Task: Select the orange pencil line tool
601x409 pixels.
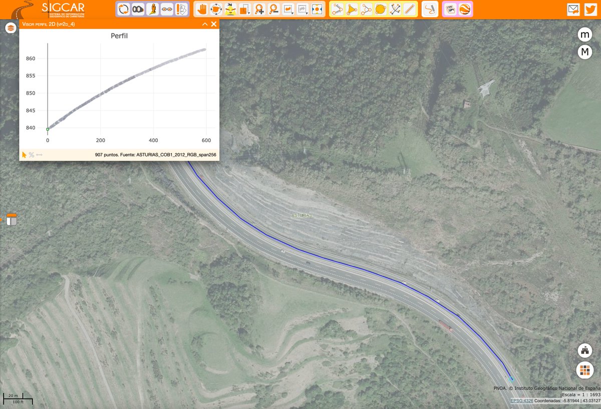Action: point(410,9)
